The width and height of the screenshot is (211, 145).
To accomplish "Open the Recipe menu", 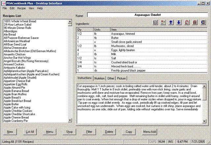I will pyautogui.click(x=21, y=8).
